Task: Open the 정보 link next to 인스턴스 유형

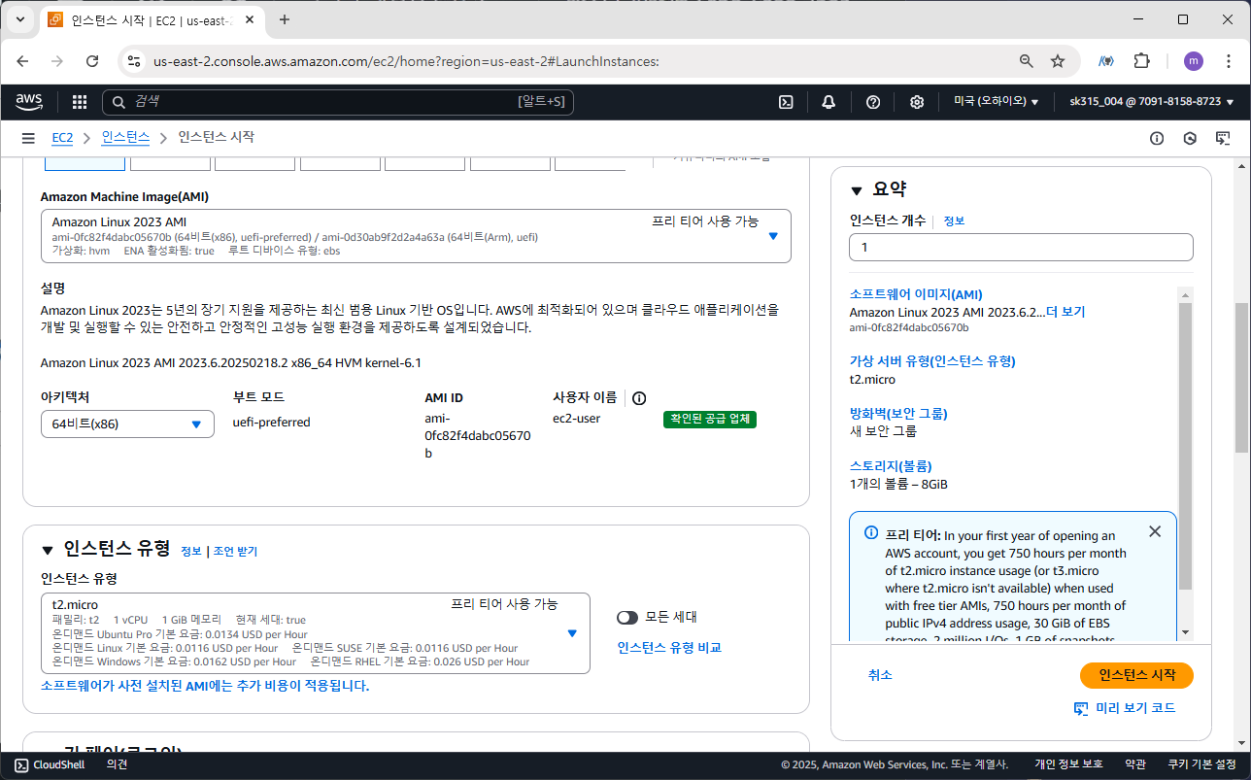Action: 191,551
